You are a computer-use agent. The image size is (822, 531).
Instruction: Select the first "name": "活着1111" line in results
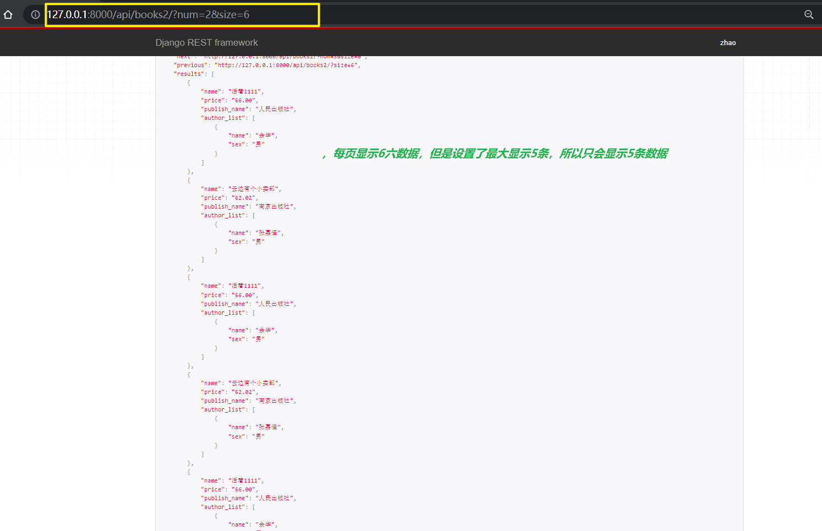coord(232,91)
